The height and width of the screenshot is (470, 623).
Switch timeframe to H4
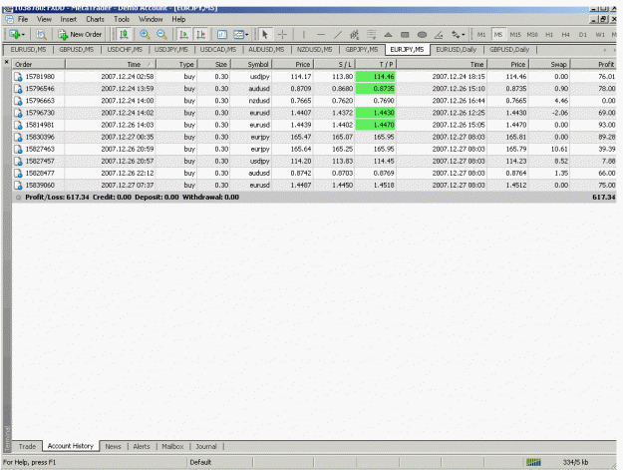[566, 35]
